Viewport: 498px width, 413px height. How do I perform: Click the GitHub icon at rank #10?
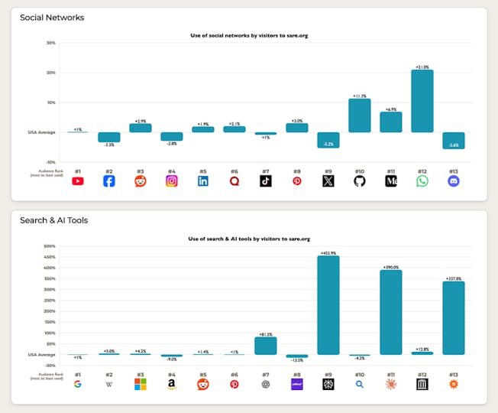point(360,181)
